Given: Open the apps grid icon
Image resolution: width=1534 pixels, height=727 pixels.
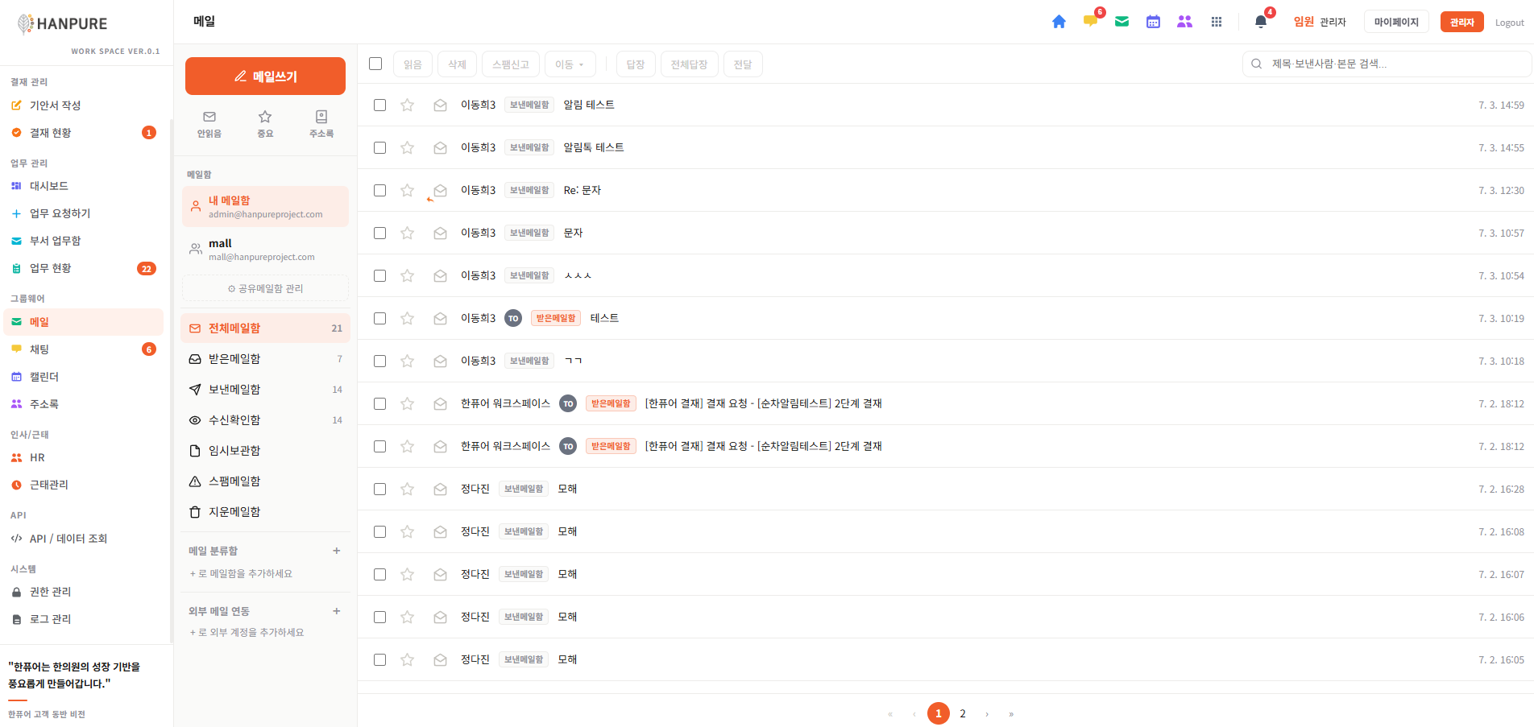Looking at the screenshot, I should [1217, 22].
